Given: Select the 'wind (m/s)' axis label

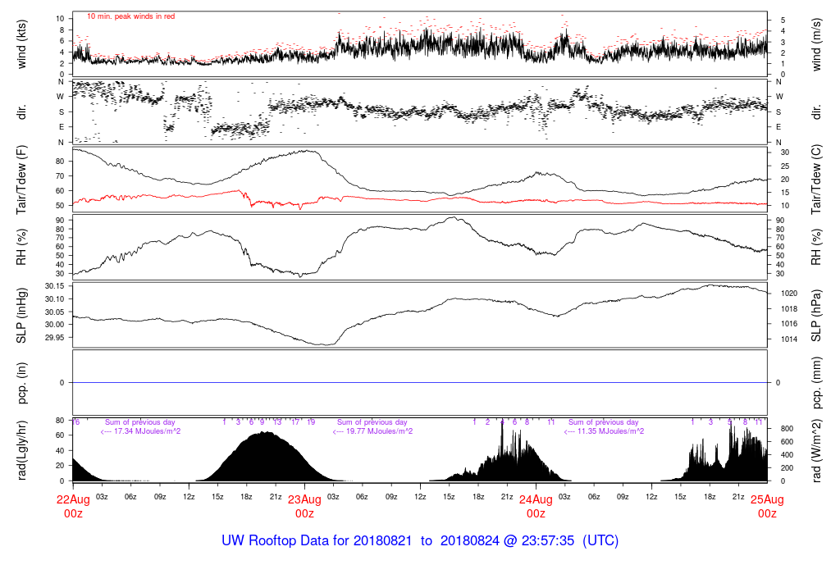Looking at the screenshot, I should pyautogui.click(x=816, y=44).
